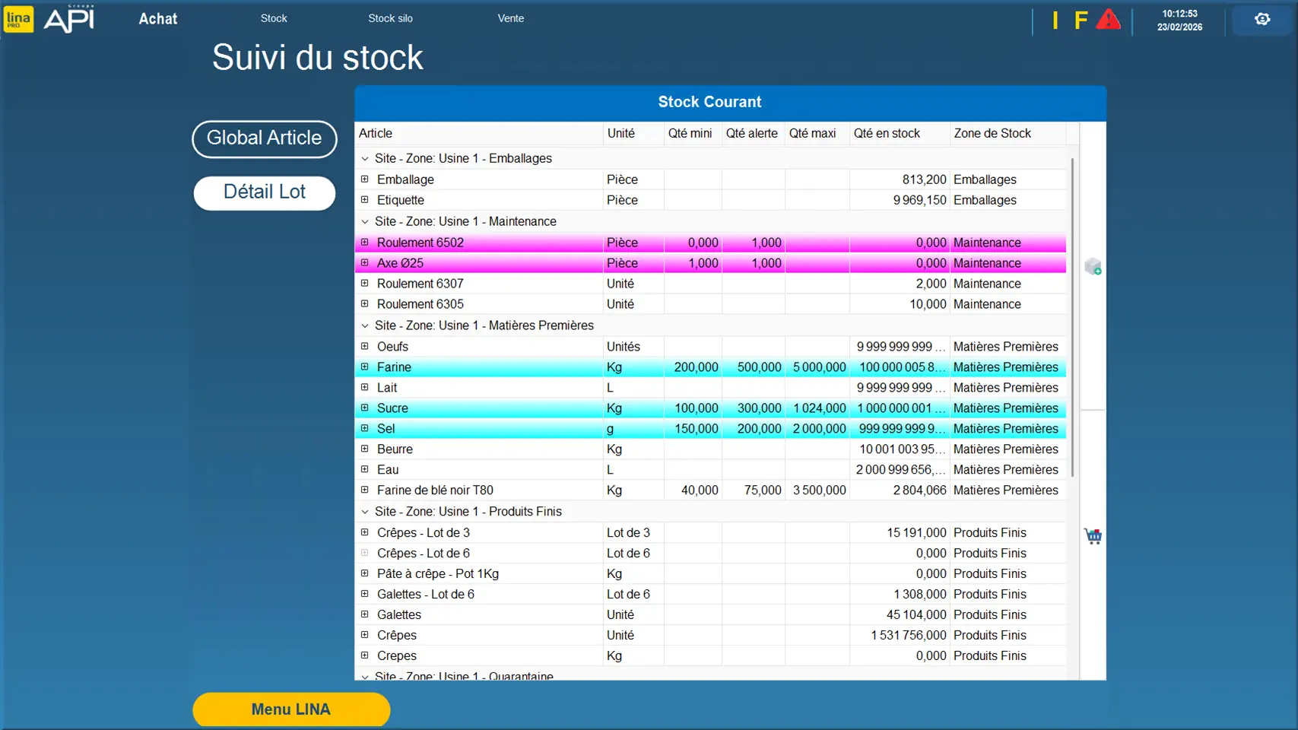Expand the Roulement 6502 row details
The image size is (1298, 730).
[365, 243]
